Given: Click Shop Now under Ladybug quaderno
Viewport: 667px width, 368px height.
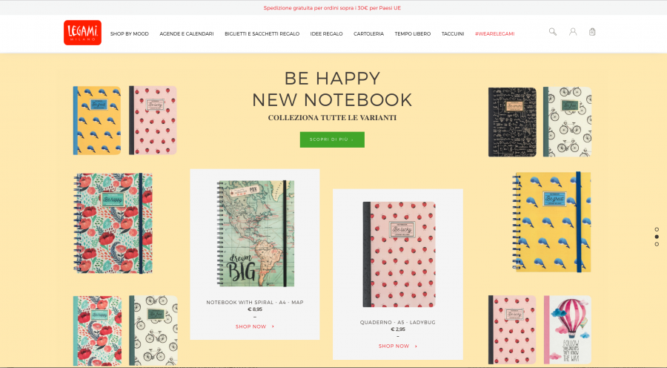Looking at the screenshot, I should (398, 346).
